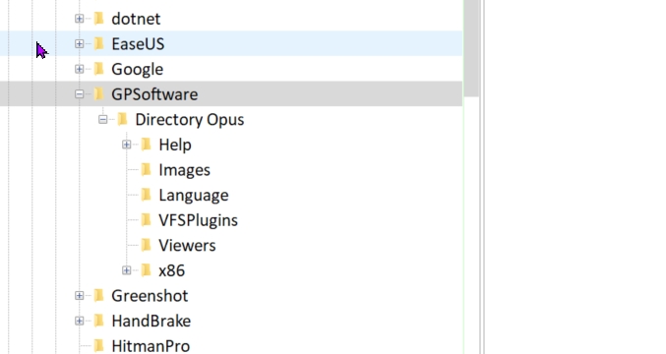This screenshot has height=354, width=666.
Task: Select the Greenshot tree label
Action: coord(150,296)
